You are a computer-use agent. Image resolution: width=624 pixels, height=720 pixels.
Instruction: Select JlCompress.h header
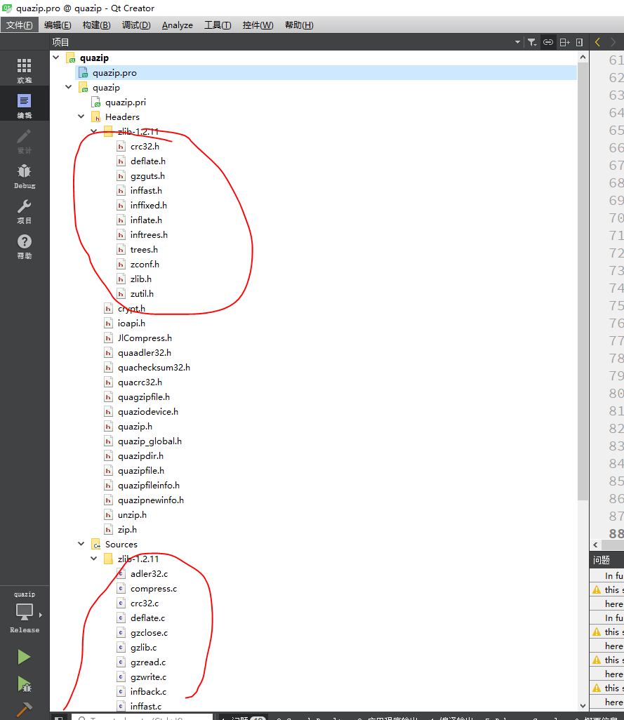[145, 338]
